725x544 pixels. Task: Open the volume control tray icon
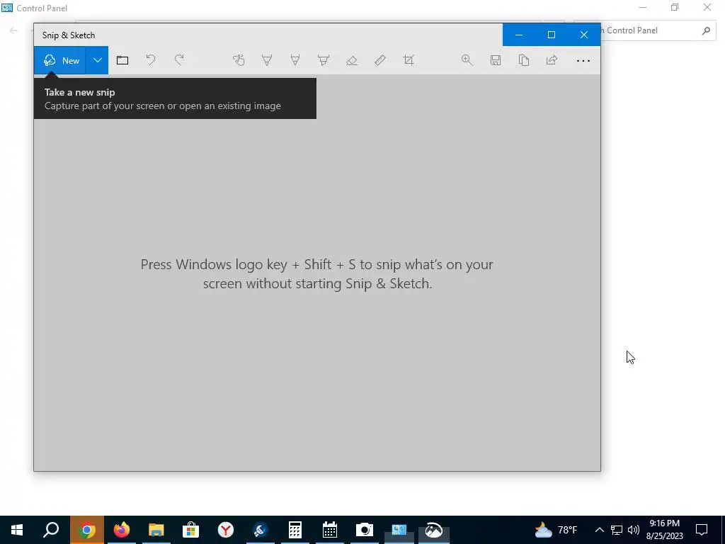(634, 530)
